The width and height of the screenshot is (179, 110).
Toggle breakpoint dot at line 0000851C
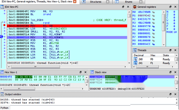coord(4,40)
